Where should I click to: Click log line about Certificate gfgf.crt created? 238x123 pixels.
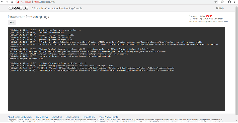pyautogui.click(x=114, y=46)
